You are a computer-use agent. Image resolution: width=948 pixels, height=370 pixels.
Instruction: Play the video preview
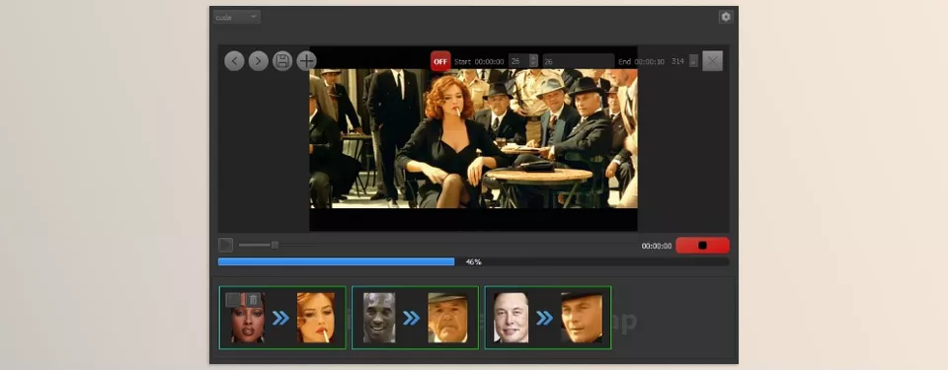225,245
